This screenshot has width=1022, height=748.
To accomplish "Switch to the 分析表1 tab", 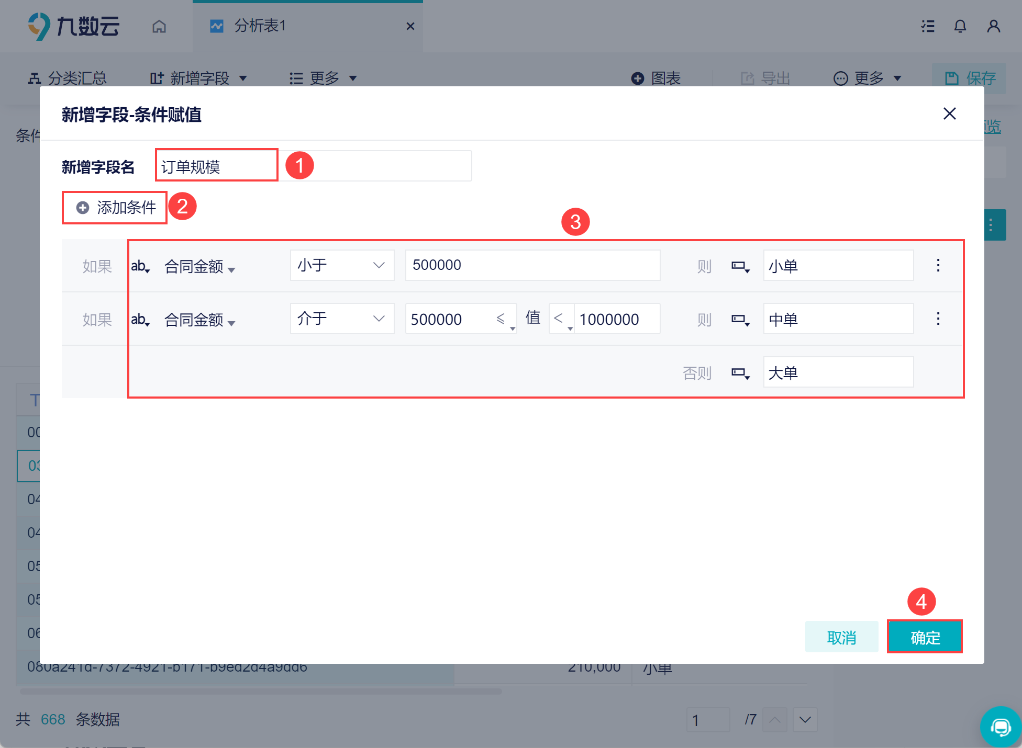I will click(x=260, y=26).
